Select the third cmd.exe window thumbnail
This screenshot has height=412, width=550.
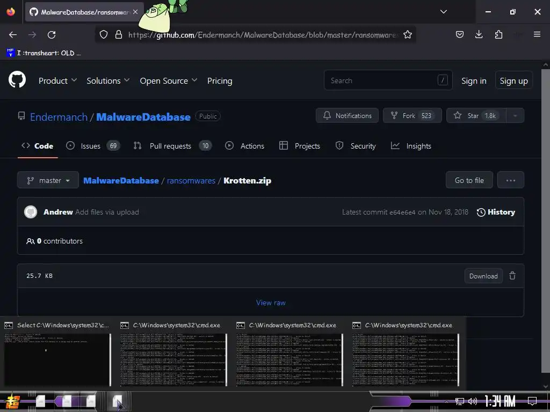pos(290,355)
